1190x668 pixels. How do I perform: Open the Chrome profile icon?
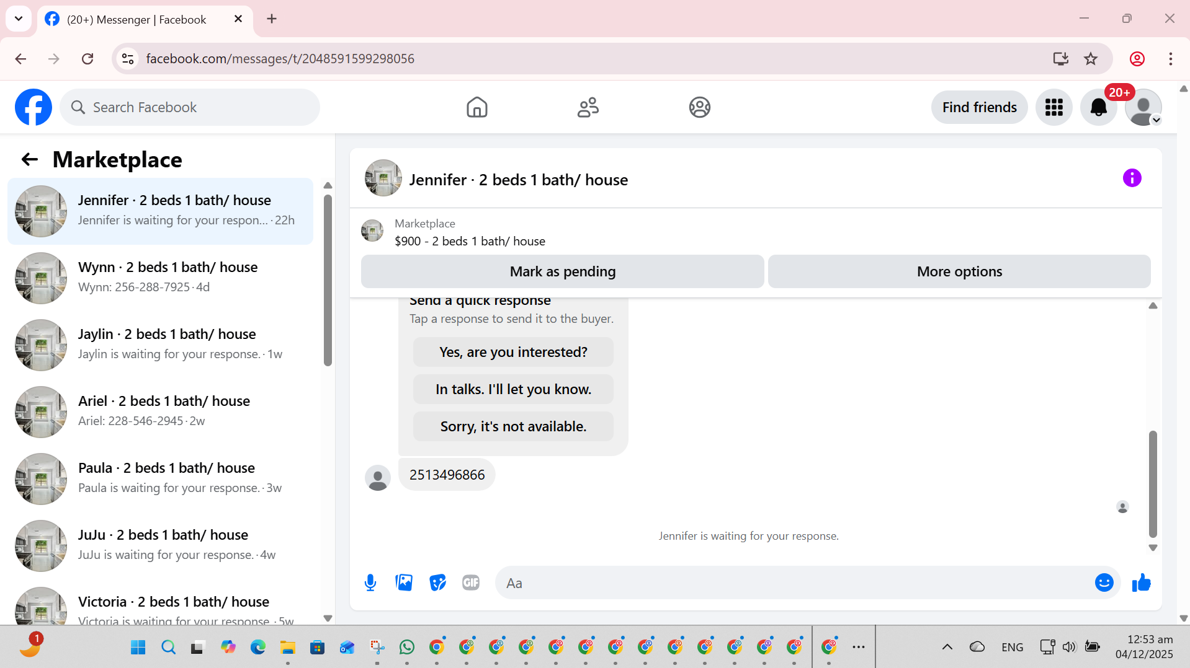(x=1137, y=59)
